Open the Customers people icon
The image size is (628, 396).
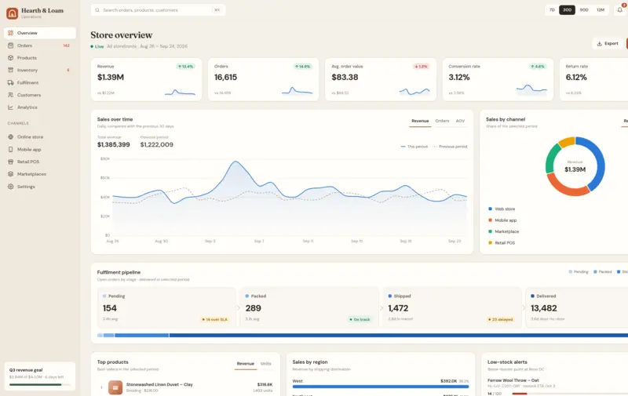tap(10, 95)
